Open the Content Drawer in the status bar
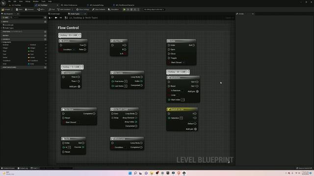314x176 pixels. (x=8, y=168)
